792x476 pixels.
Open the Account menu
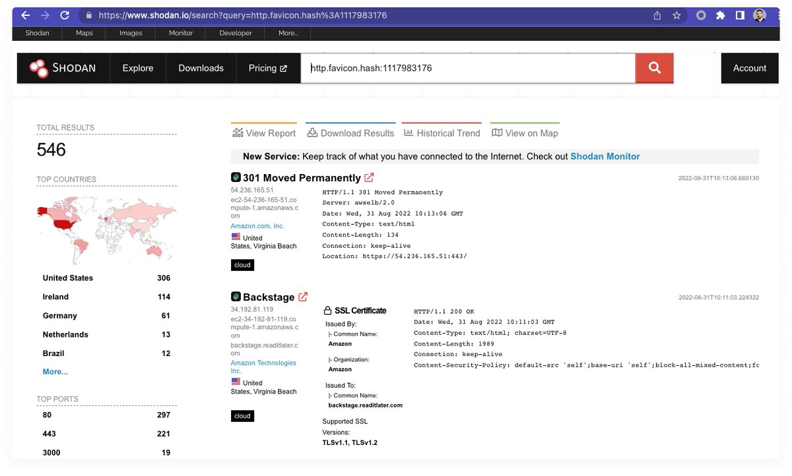[749, 68]
